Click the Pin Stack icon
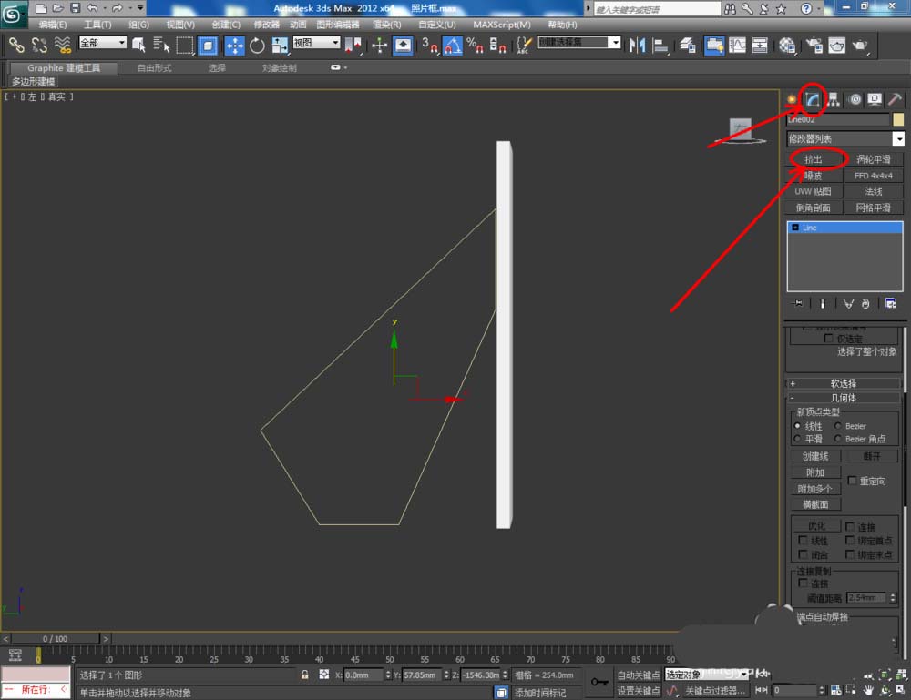 [x=798, y=303]
